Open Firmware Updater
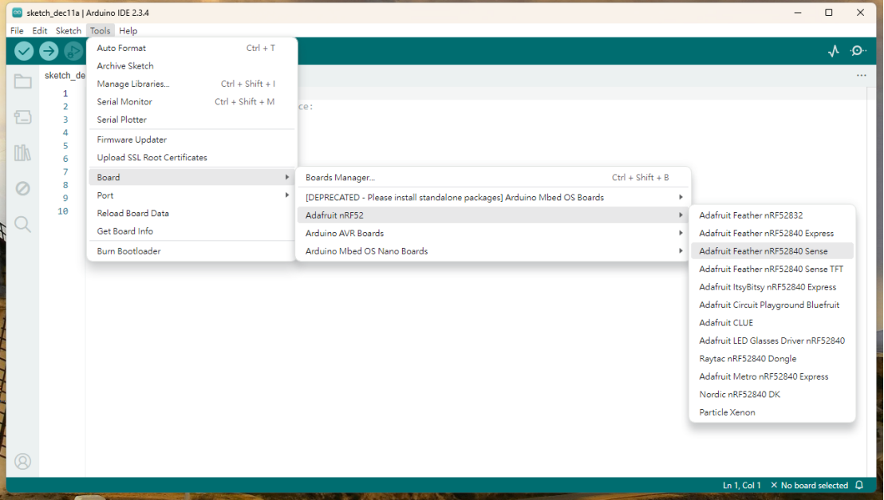The width and height of the screenshot is (884, 500). (x=191, y=140)
